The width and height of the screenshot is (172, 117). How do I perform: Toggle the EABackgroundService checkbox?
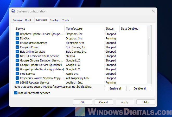(x=17, y=43)
